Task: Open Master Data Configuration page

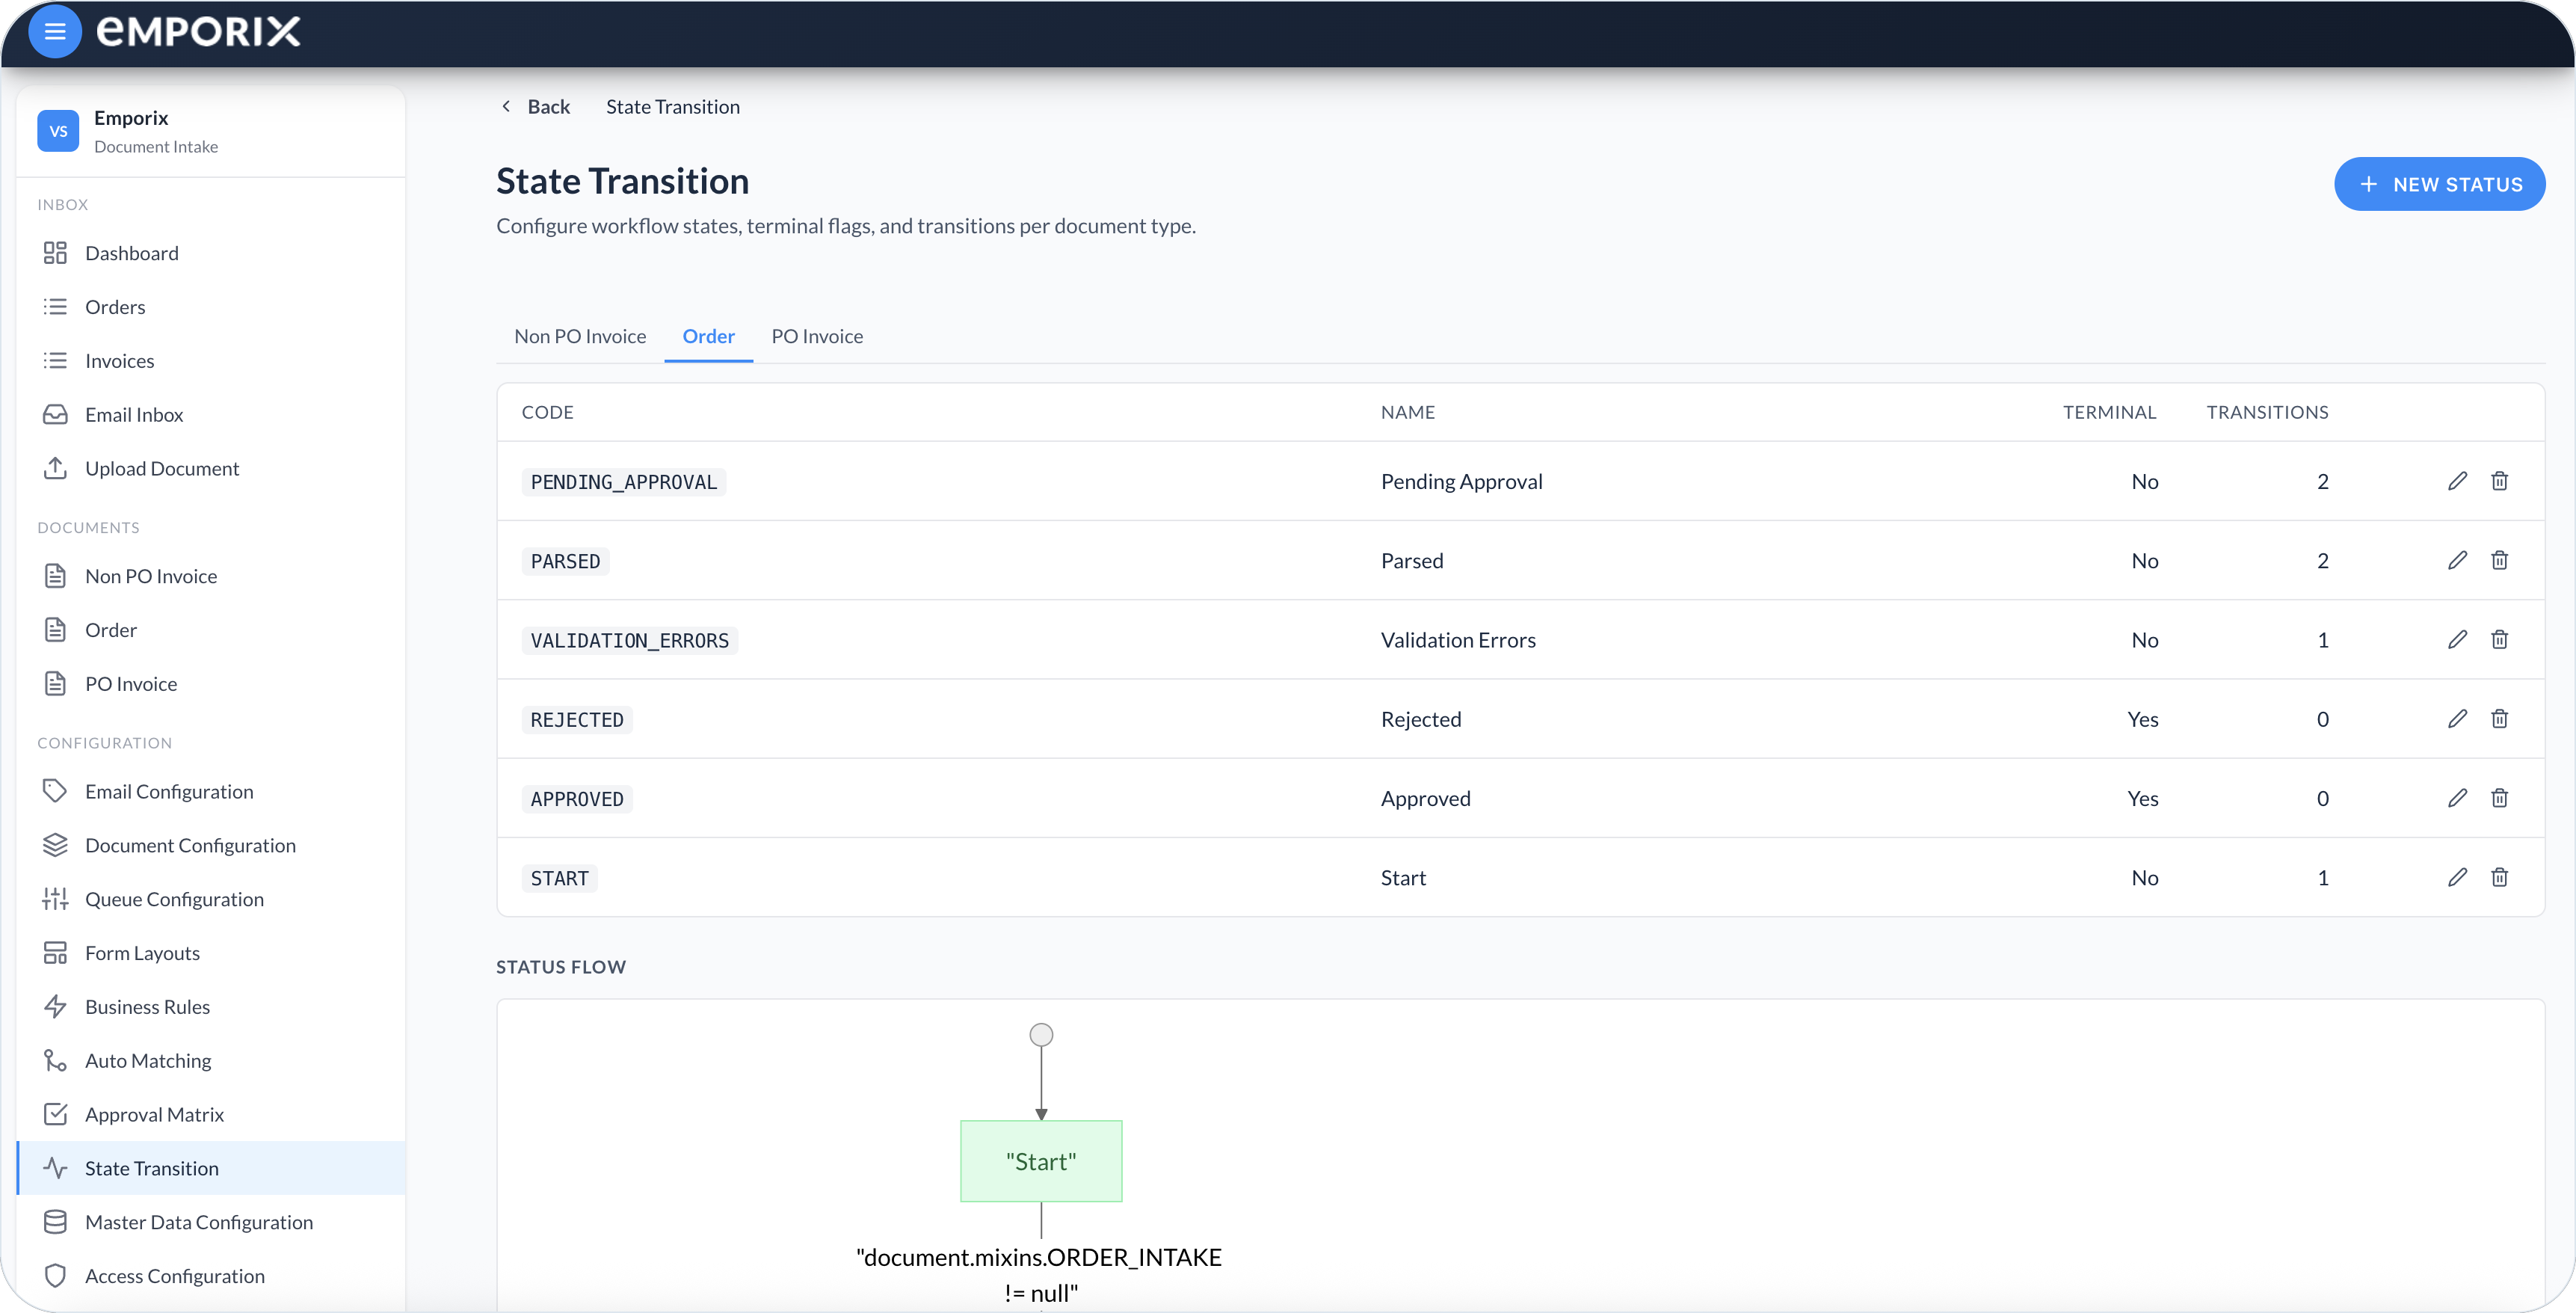Action: 211,1222
